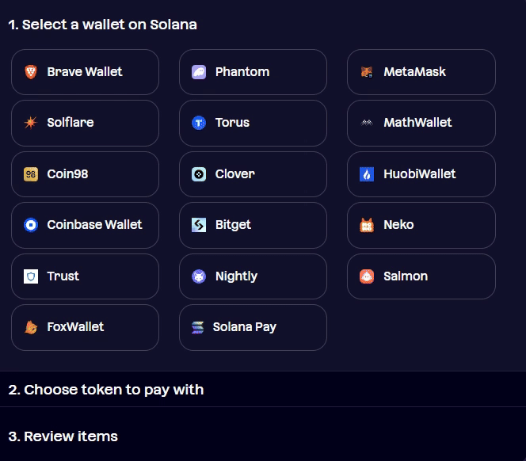The image size is (526, 461).
Task: Click the Neko cat icon
Action: coord(367,225)
